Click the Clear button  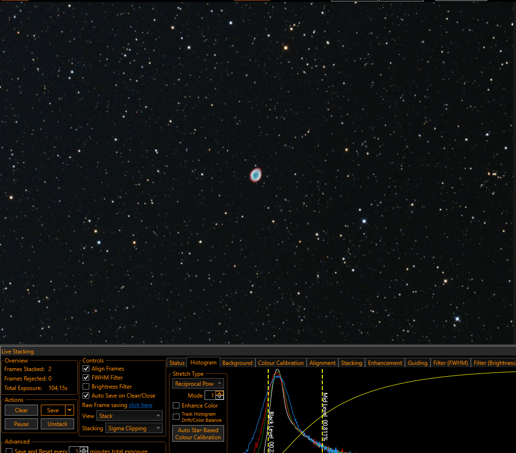tap(21, 410)
